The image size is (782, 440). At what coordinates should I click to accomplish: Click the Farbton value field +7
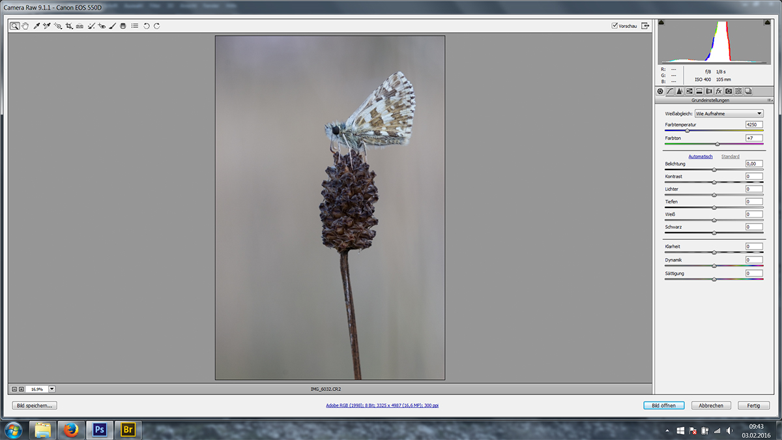[x=754, y=138]
